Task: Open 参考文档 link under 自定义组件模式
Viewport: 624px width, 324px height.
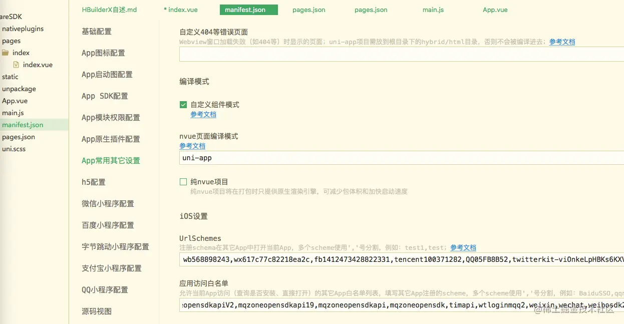Action: pos(203,115)
